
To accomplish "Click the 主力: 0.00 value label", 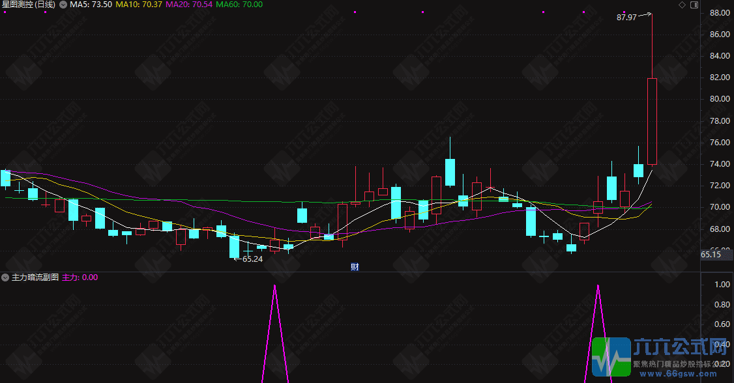I will coord(80,277).
